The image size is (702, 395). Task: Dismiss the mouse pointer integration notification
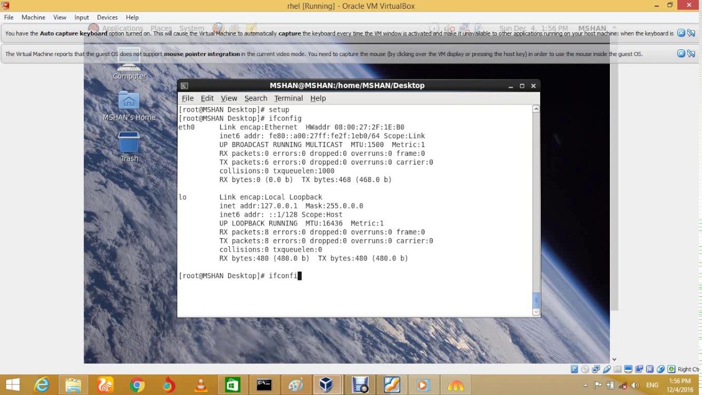click(x=681, y=53)
